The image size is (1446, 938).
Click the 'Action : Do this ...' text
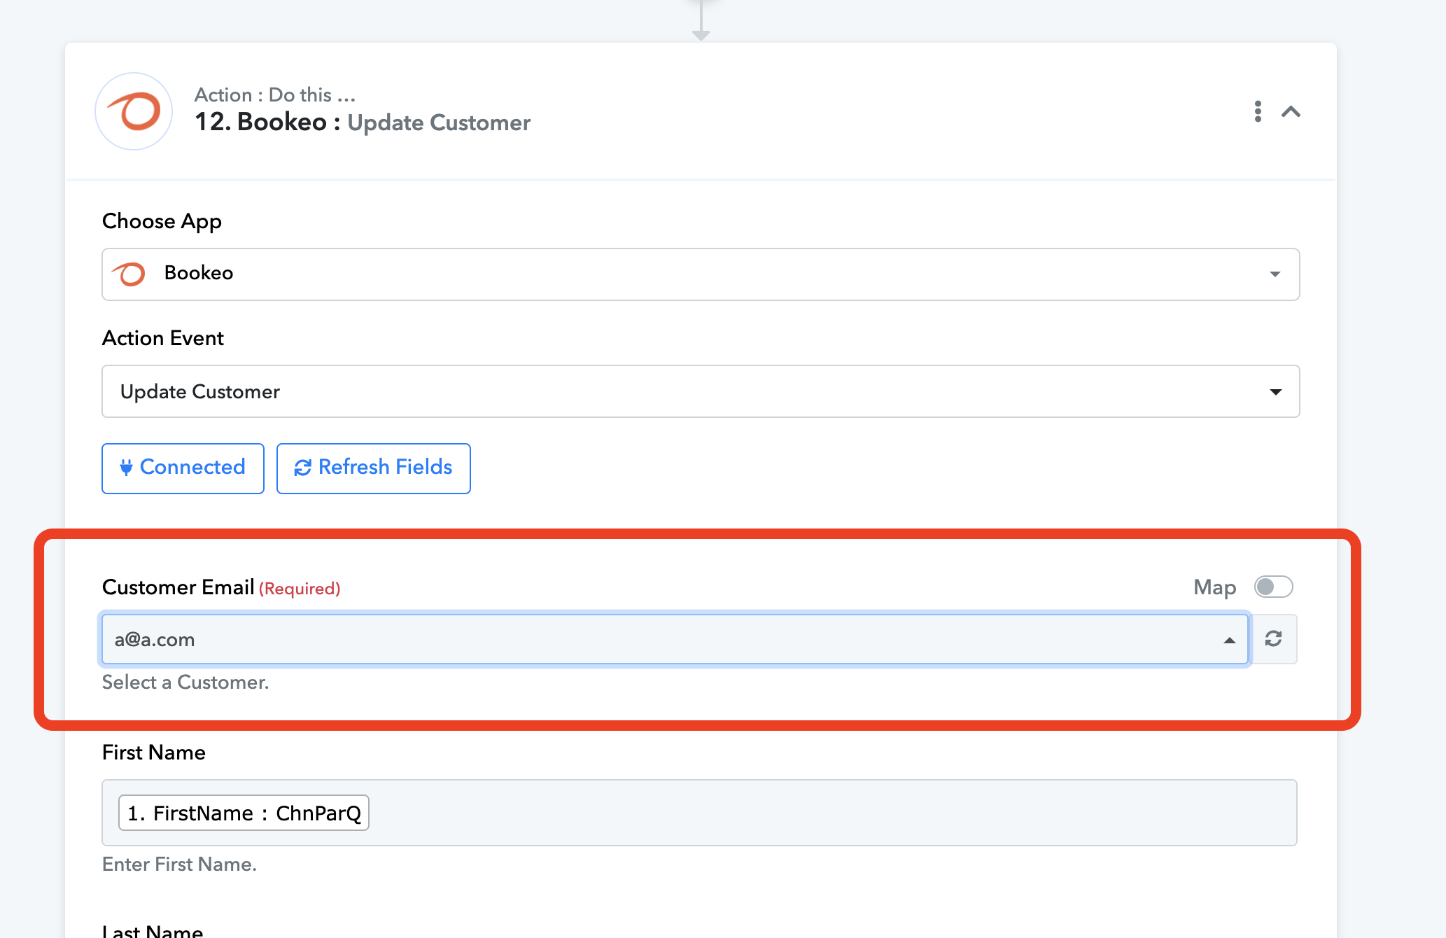point(275,94)
